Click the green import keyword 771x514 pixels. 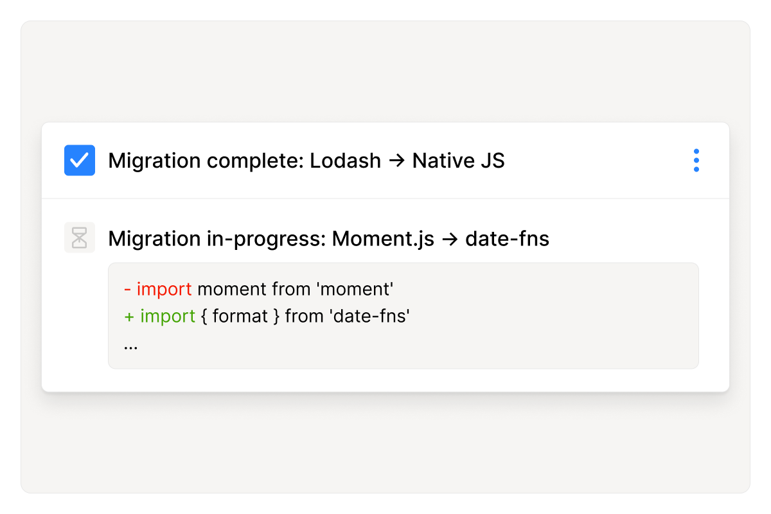click(x=168, y=316)
